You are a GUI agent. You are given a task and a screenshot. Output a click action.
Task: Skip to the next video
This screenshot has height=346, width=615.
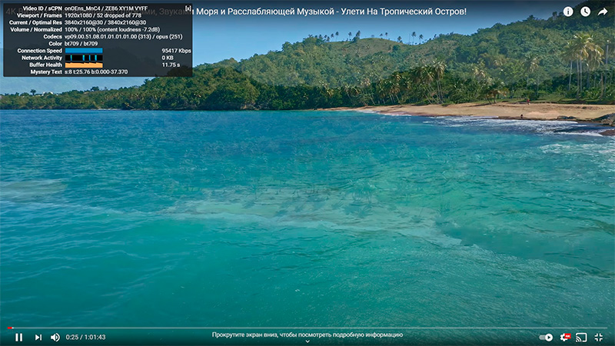tap(38, 337)
